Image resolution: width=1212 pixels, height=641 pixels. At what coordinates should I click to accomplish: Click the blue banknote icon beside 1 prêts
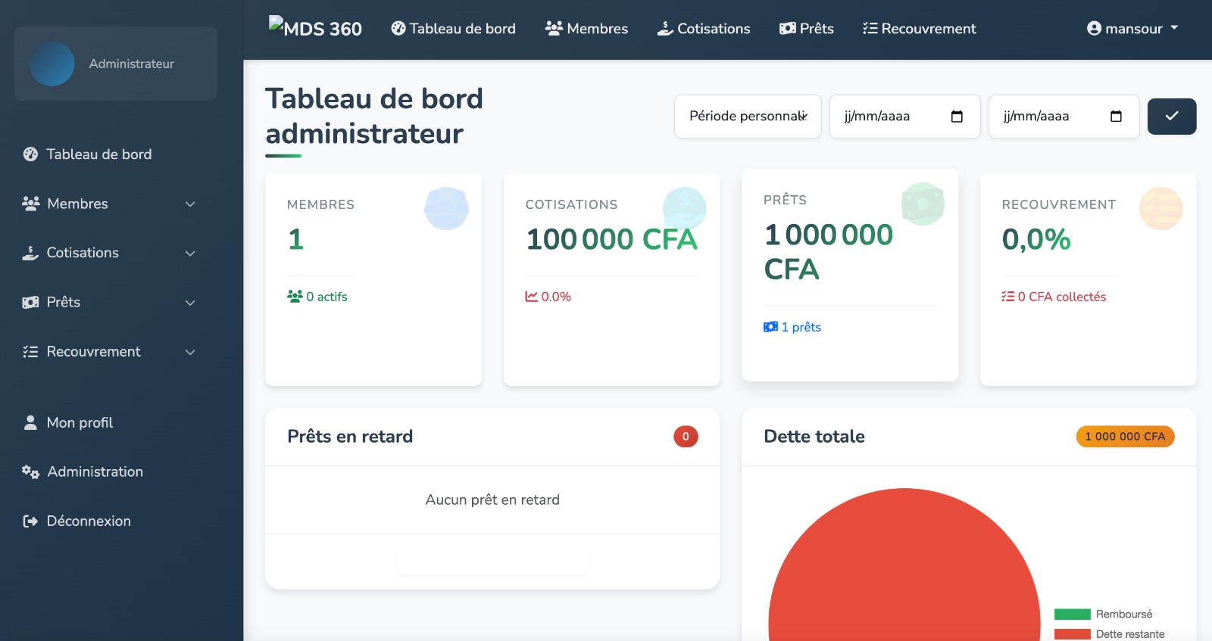770,327
